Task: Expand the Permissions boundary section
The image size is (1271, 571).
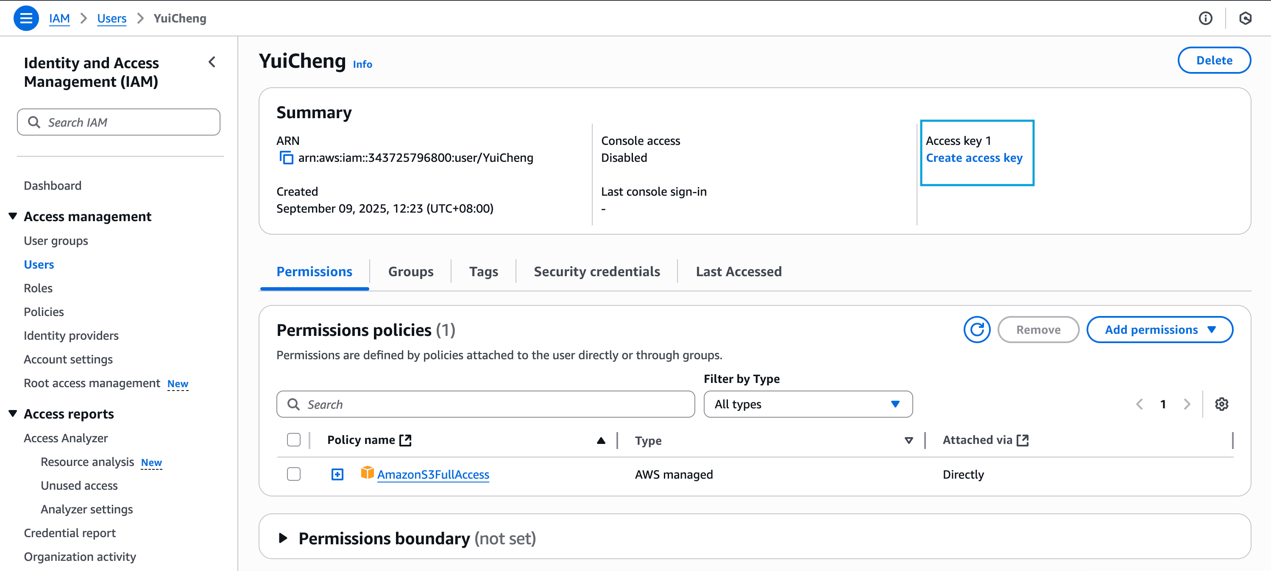Action: 283,538
